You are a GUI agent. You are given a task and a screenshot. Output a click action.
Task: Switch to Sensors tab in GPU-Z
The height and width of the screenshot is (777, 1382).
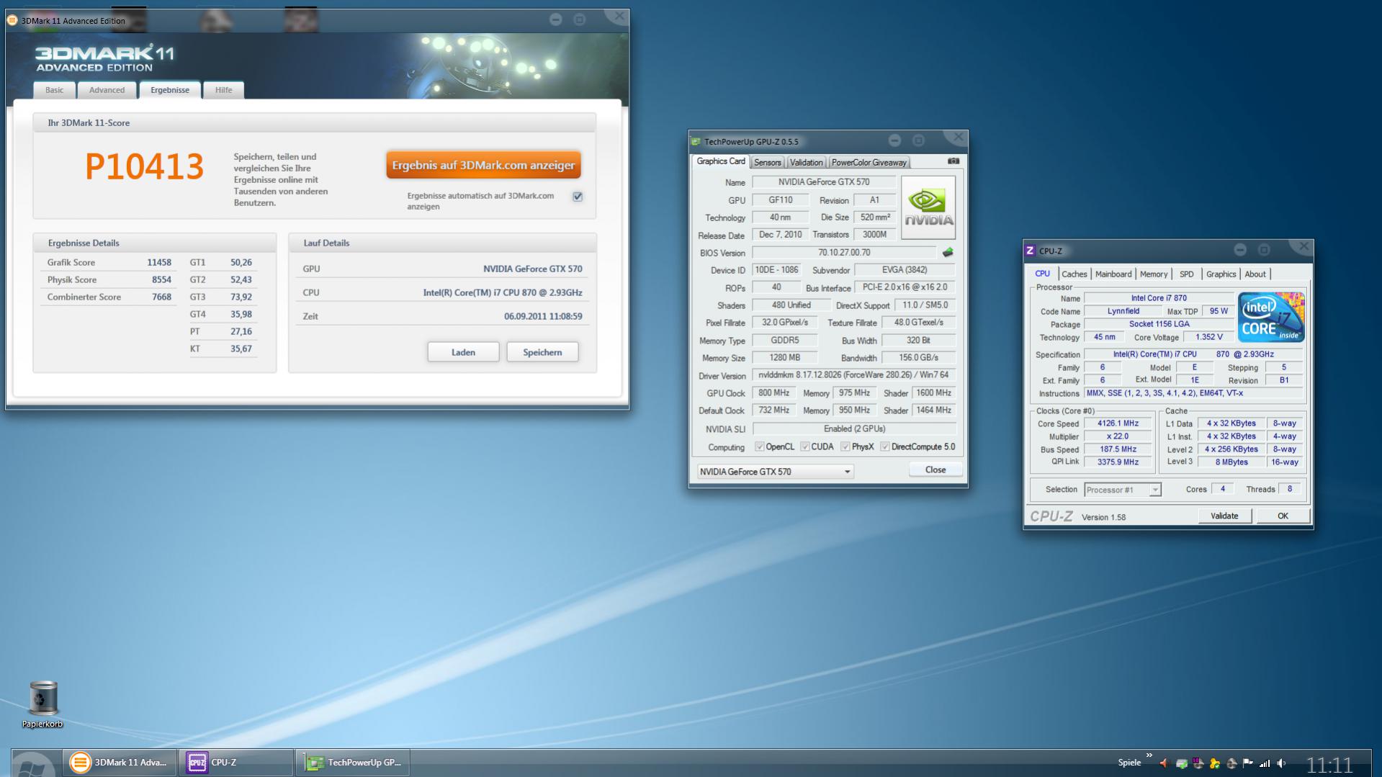tap(768, 163)
